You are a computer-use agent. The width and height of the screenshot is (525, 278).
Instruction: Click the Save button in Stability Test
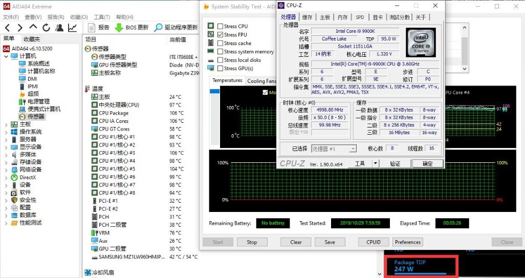(330, 242)
